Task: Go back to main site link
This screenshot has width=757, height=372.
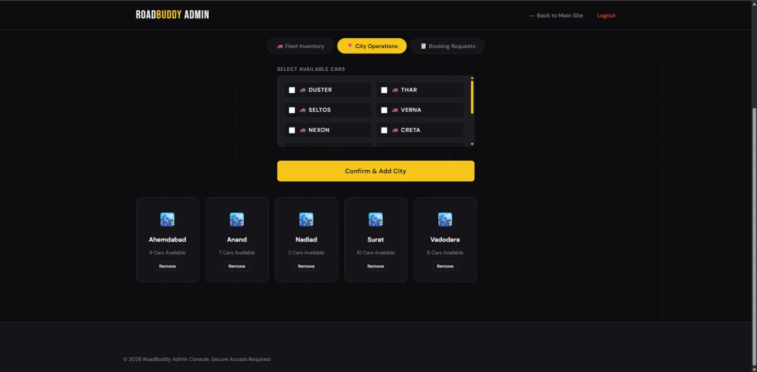Action: (556, 15)
